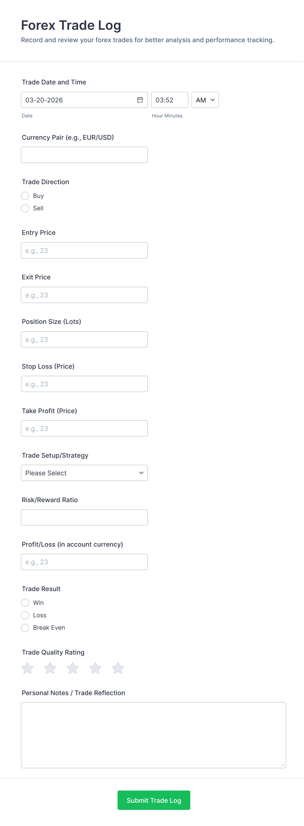Focus the Currency Pair input field
The height and width of the screenshot is (826, 304).
(x=84, y=155)
